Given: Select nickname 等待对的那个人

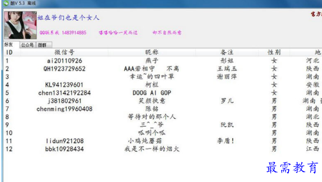Looking at the screenshot, I should tap(152, 117).
